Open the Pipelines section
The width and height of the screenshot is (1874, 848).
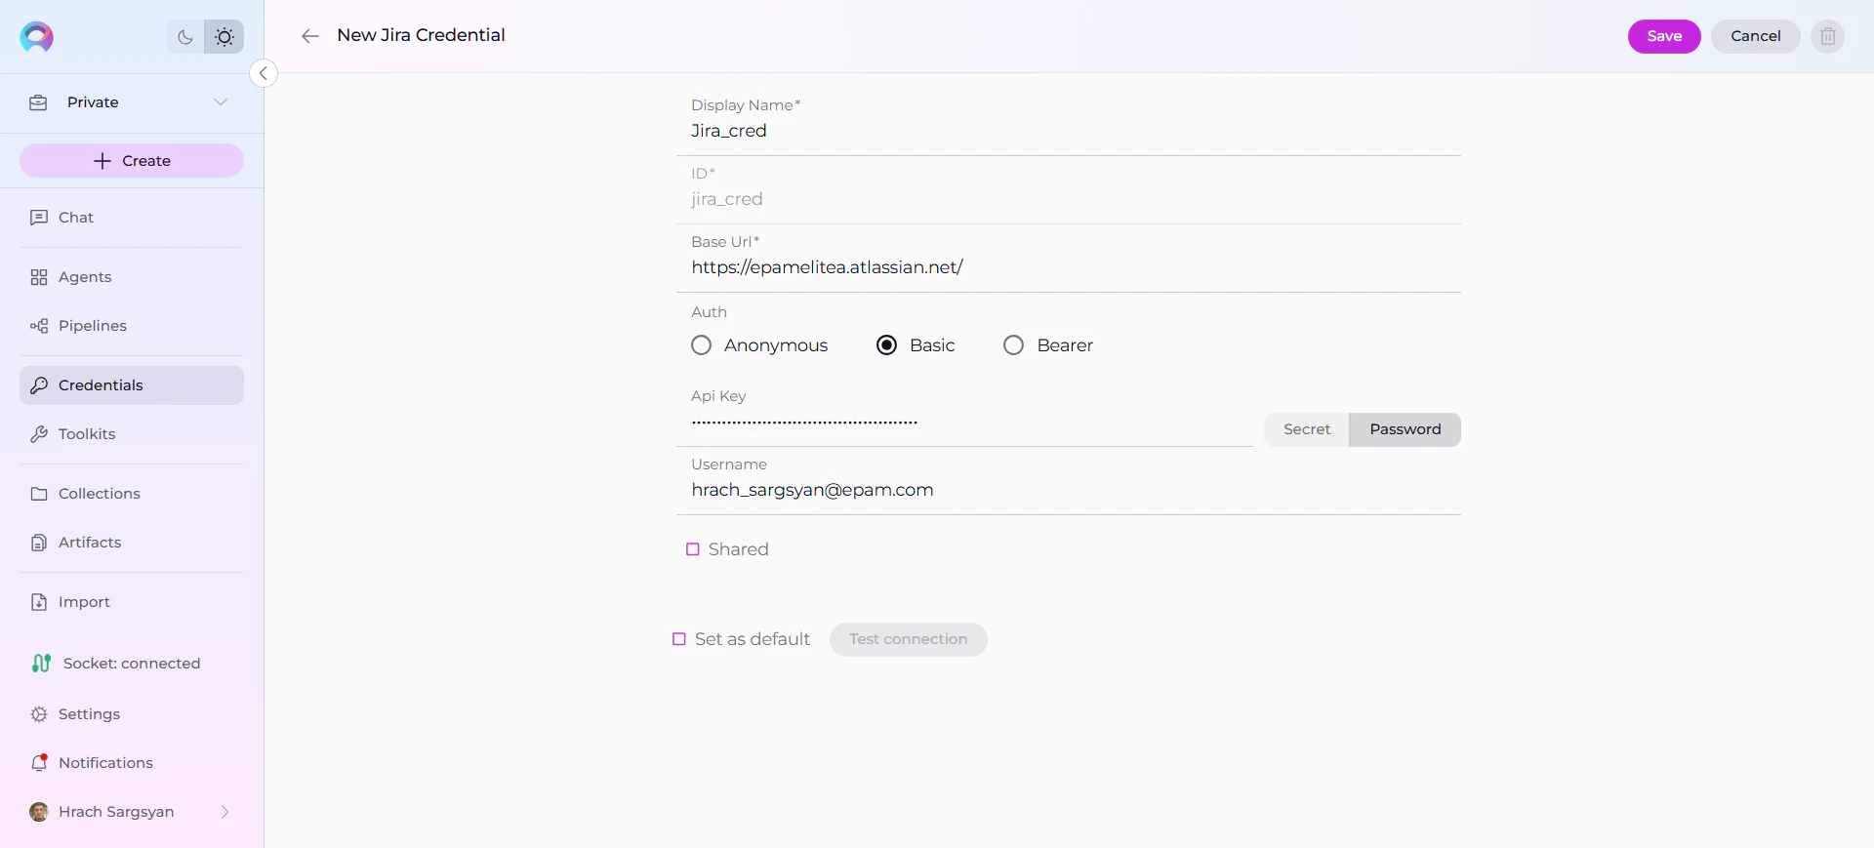point(132,326)
